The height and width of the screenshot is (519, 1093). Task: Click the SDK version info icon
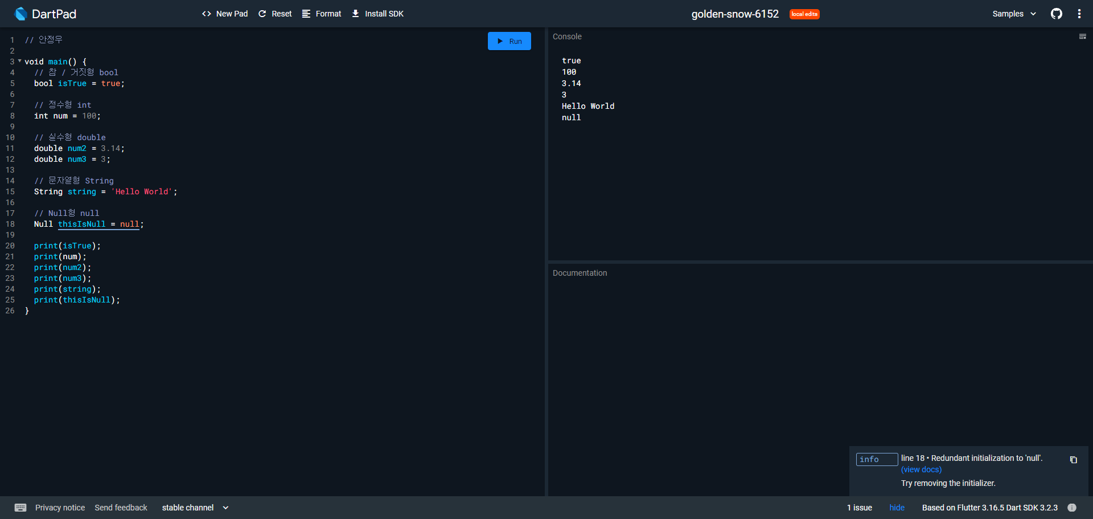point(1072,508)
